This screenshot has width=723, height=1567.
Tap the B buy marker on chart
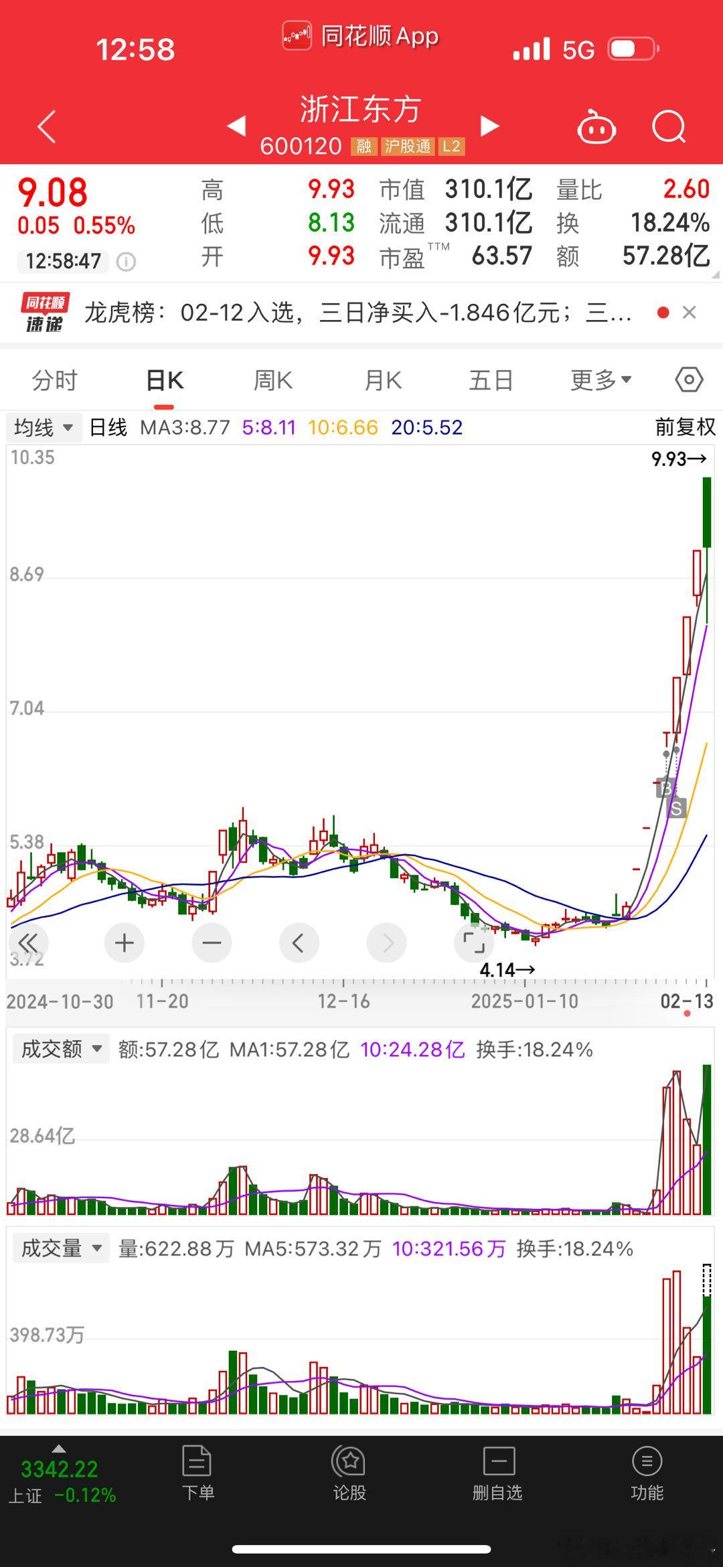point(665,789)
